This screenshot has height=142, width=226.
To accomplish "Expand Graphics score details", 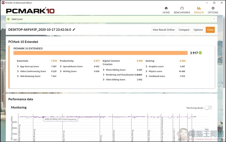I will [147, 67].
